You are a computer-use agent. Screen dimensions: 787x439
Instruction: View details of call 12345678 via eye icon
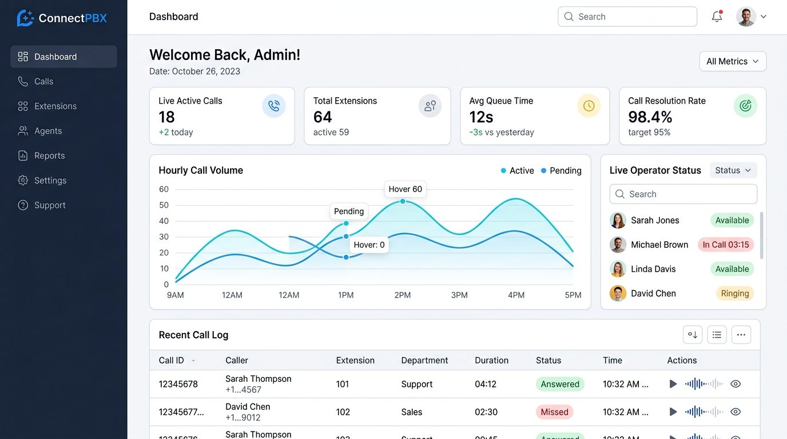(x=736, y=384)
